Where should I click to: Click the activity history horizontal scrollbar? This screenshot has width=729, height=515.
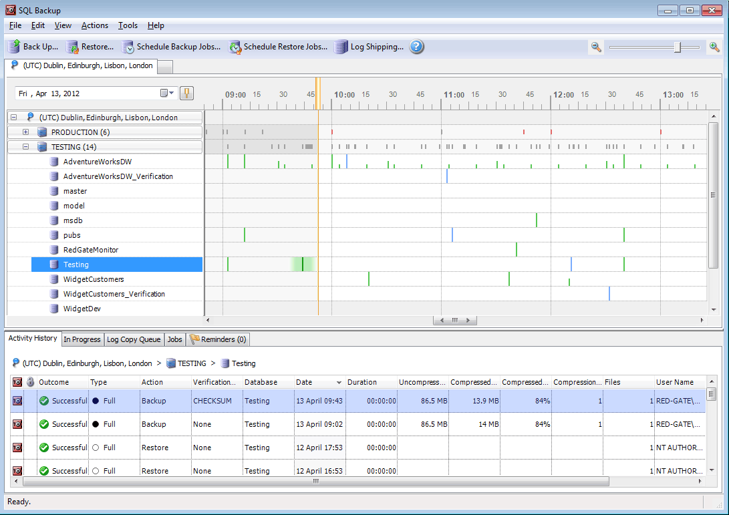(315, 481)
